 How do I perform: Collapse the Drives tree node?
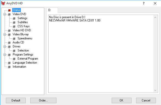point(5,47)
